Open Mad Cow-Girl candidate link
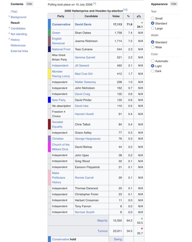Image resolution: width=192 pixels, height=242 pixels. coord(84,74)
